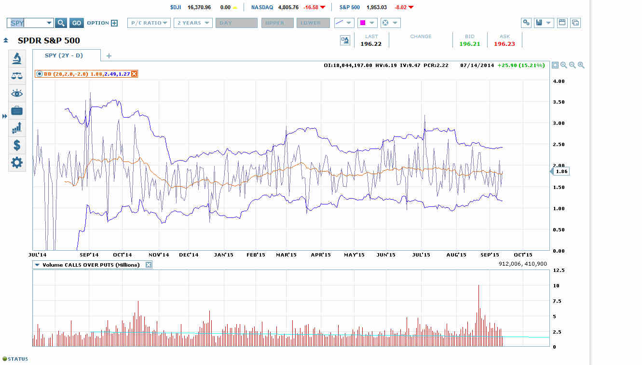Viewport: 642px width, 365px height.
Task: Click the ASK value 196.23
Action: (x=504, y=44)
